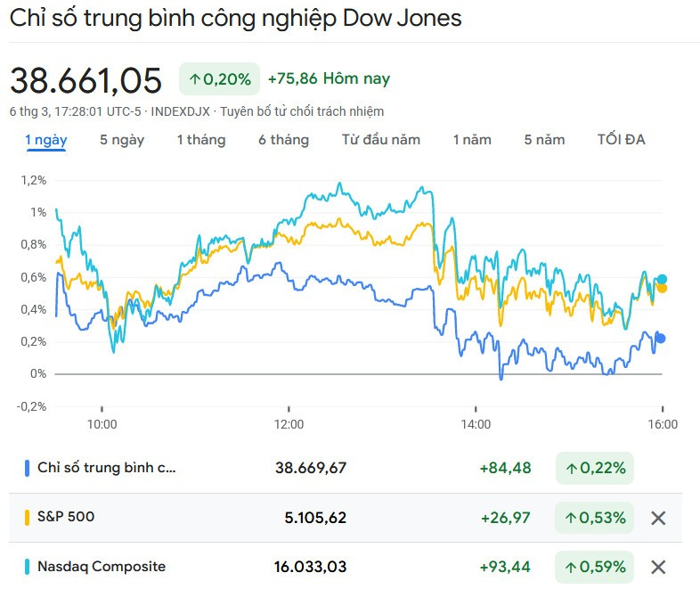Select the 1 năm range tab
The image size is (700, 589).
(x=471, y=140)
